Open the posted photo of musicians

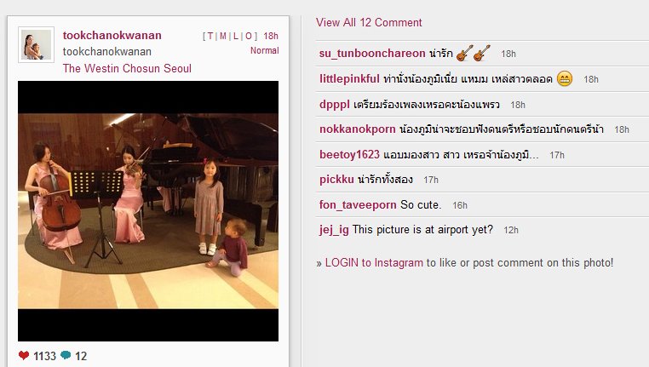148,211
